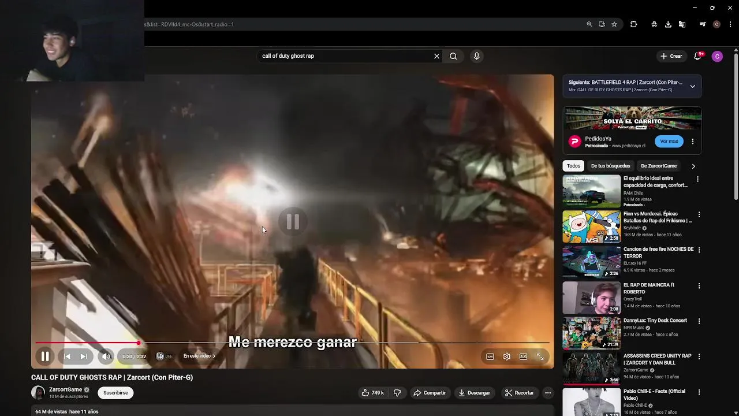Viewport: 739px width, 416px height.
Task: Open the YouTube account avatar menu
Action: pyautogui.click(x=717, y=56)
